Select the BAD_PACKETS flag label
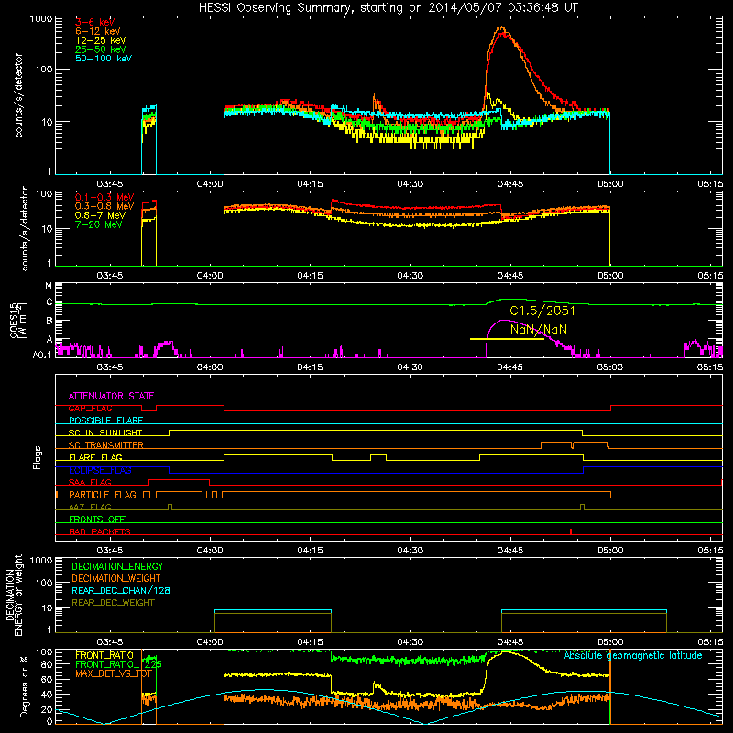 coord(100,531)
